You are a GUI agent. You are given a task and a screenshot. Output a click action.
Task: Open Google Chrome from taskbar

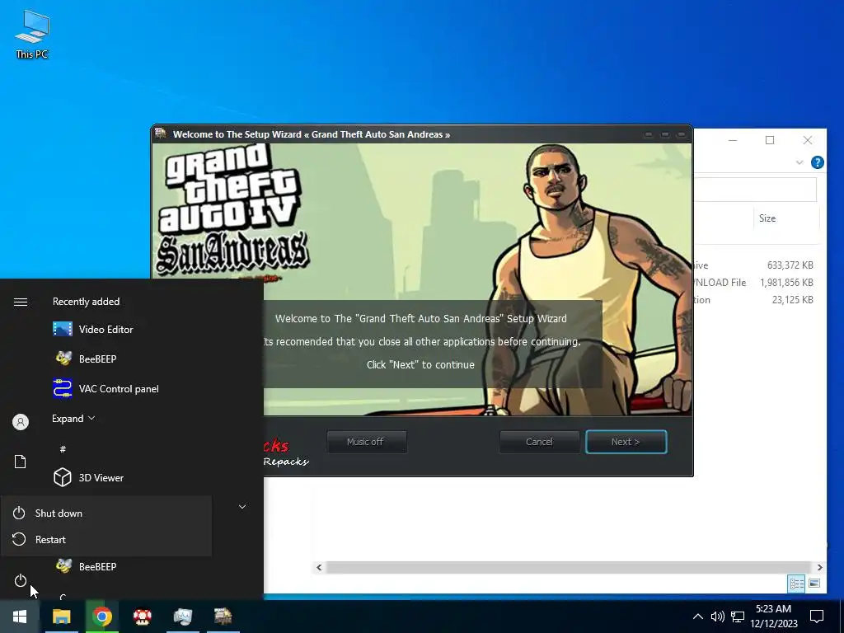pos(101,617)
